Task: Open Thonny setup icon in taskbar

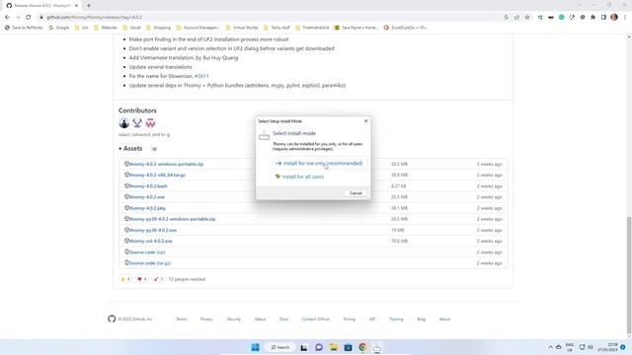Action: [377, 347]
